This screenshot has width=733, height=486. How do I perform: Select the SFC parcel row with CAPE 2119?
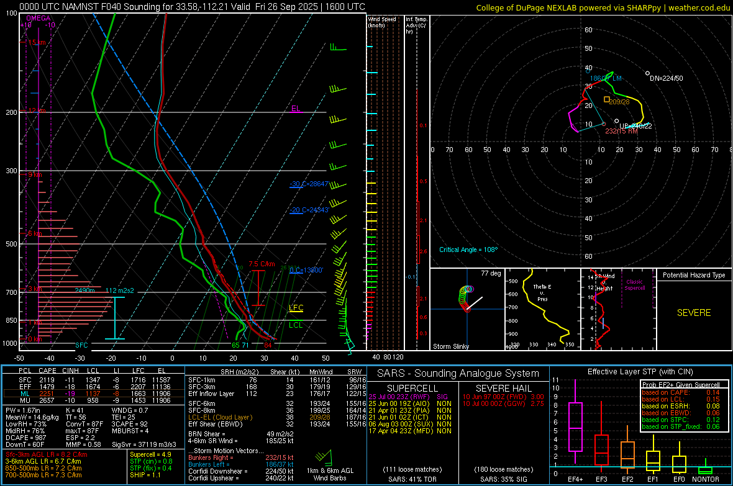tap(94, 380)
